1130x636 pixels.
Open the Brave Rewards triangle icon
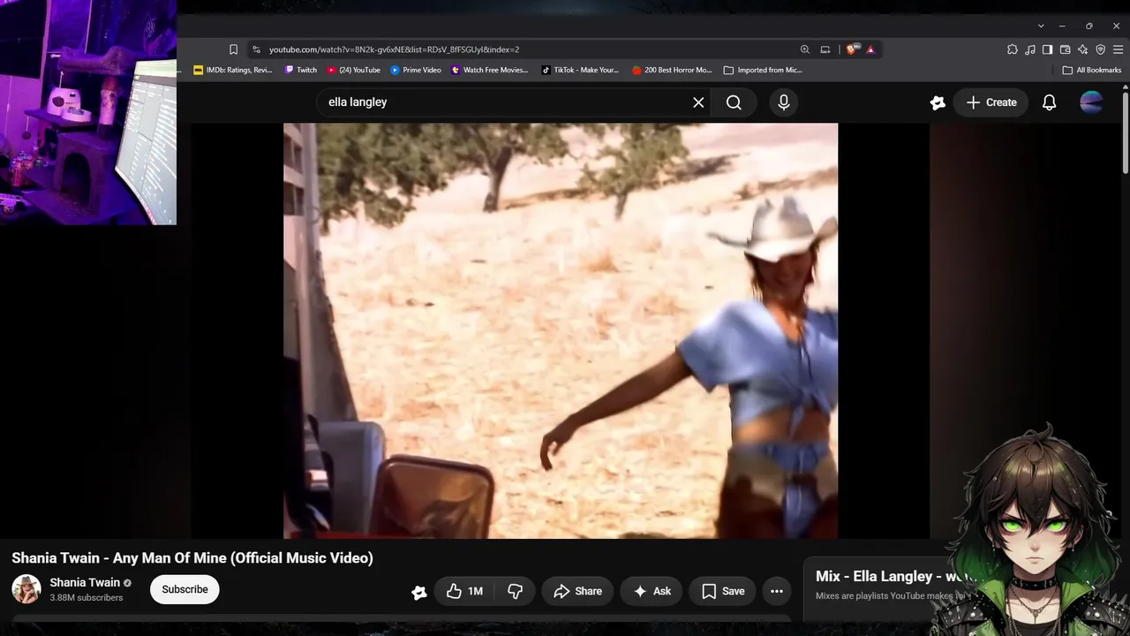point(870,49)
